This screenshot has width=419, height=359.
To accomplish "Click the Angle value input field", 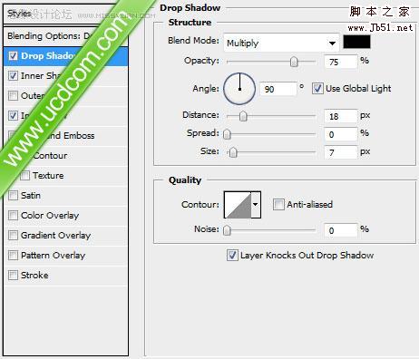I will 278,89.
